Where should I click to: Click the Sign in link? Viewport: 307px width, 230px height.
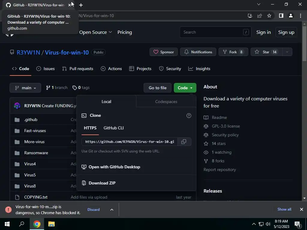(263, 32)
